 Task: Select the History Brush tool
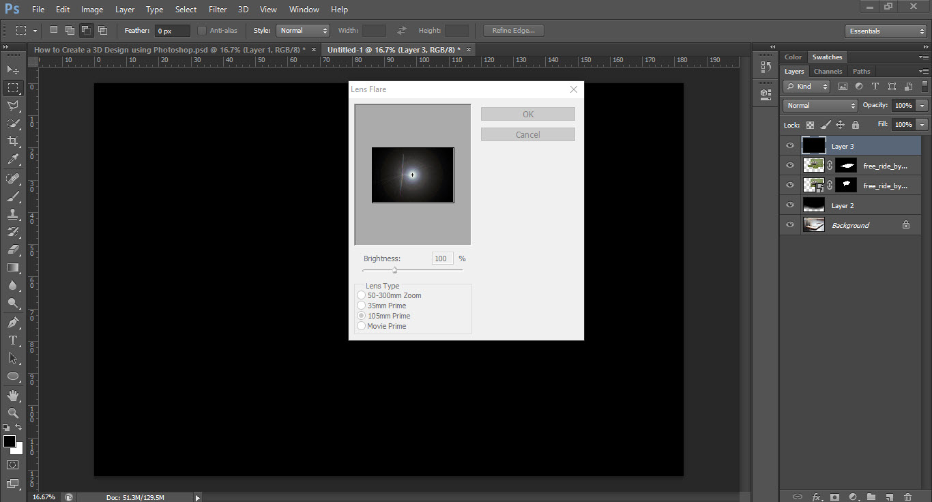point(13,232)
